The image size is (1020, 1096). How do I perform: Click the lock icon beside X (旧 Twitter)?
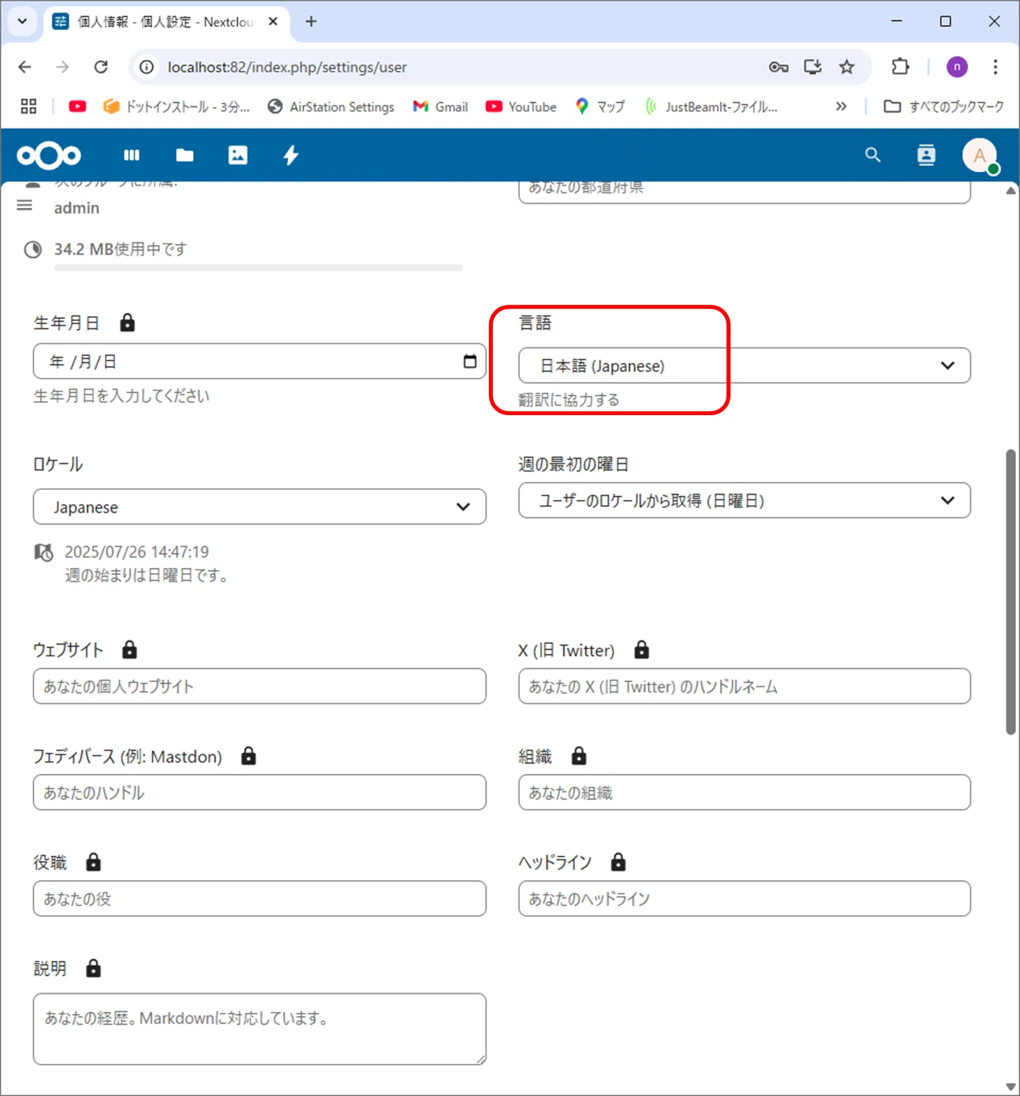642,650
